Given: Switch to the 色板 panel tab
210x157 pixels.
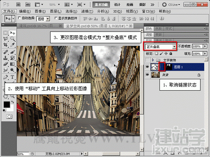Looking at the screenshot, I should click(x=158, y=28).
